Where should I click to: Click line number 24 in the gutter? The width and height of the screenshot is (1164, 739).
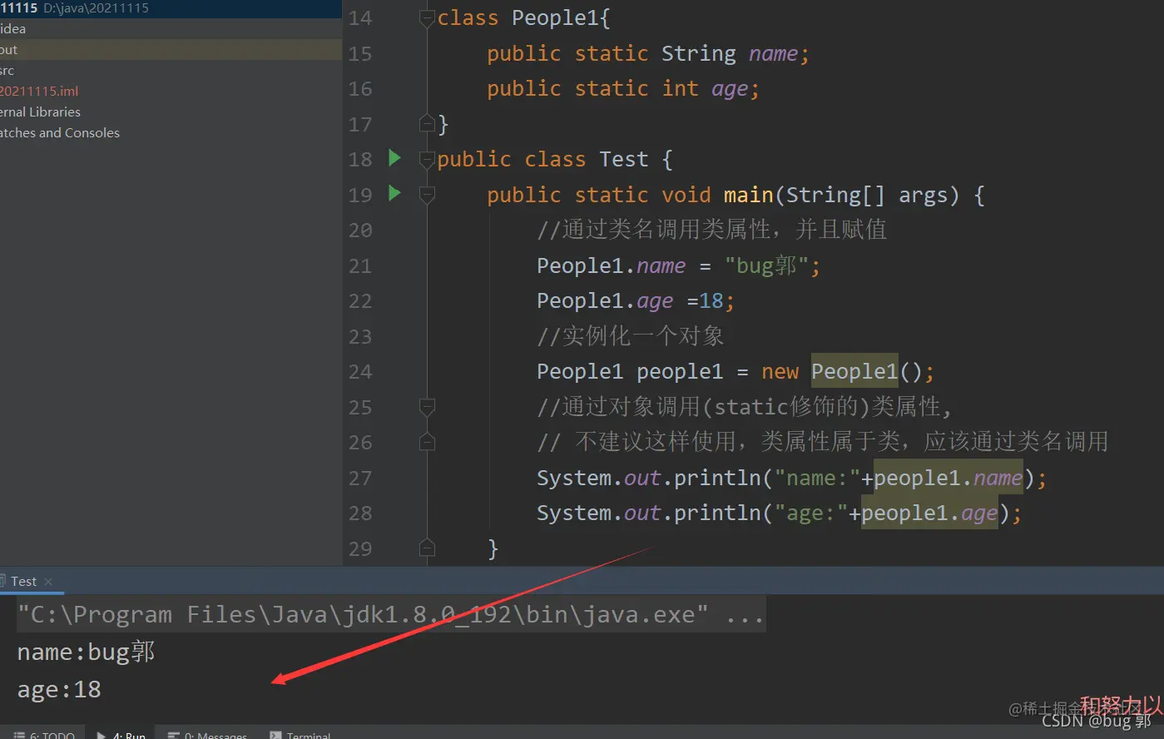coord(360,371)
